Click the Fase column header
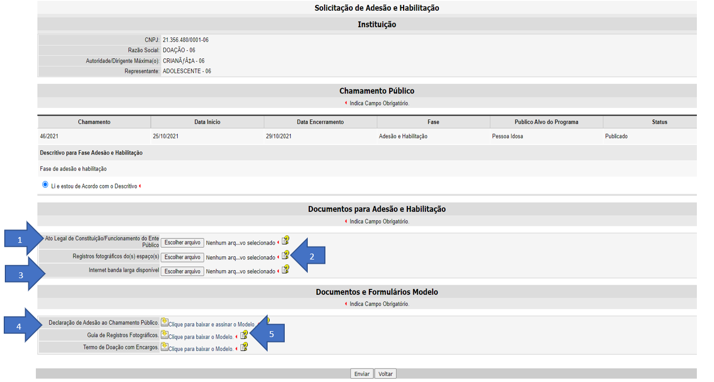Viewport: 714px width, 382px height. [x=434, y=122]
